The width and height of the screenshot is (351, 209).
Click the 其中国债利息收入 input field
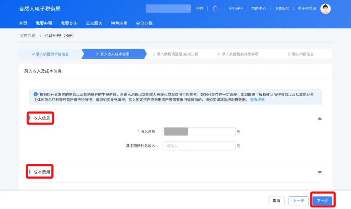pyautogui.click(x=199, y=146)
